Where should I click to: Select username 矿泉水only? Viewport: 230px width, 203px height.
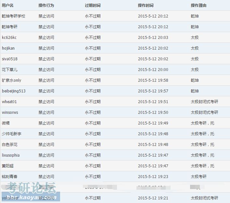click(x=12, y=80)
